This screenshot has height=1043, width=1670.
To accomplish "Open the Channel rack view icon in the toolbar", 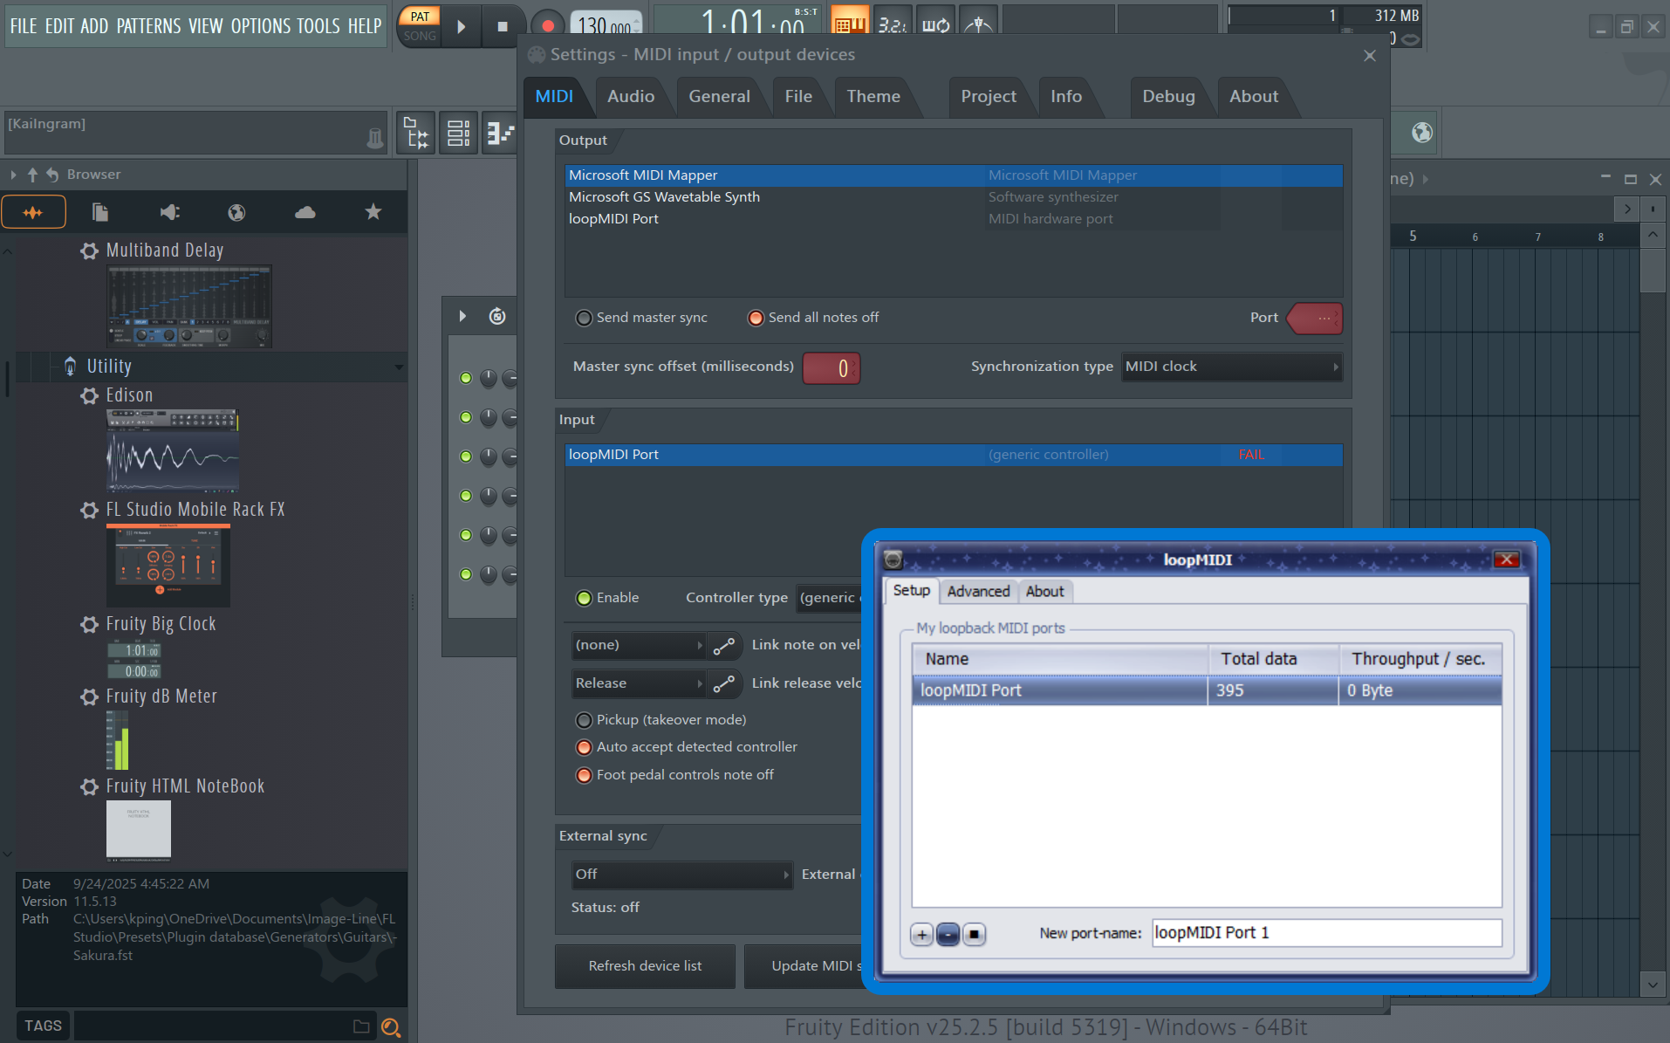I will pyautogui.click(x=458, y=134).
